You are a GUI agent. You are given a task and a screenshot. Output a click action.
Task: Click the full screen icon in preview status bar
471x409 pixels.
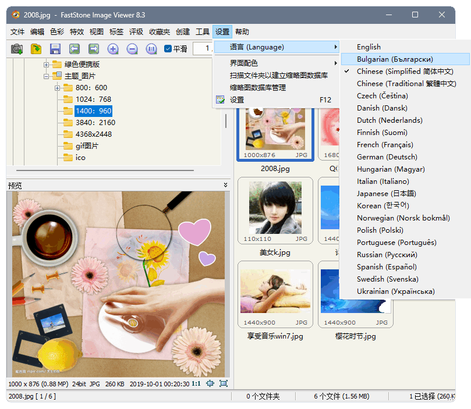(224, 383)
